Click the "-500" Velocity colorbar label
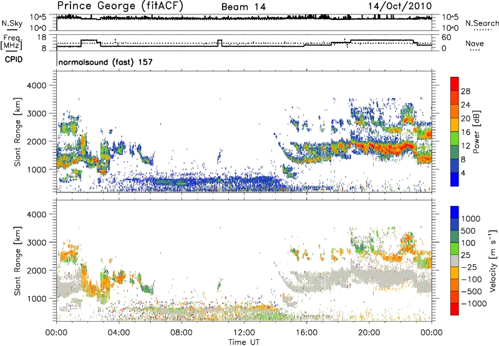 (472, 292)
